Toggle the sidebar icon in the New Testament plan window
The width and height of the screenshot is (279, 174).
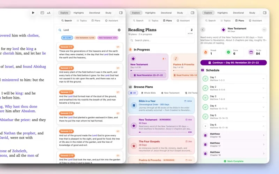(x=265, y=13)
